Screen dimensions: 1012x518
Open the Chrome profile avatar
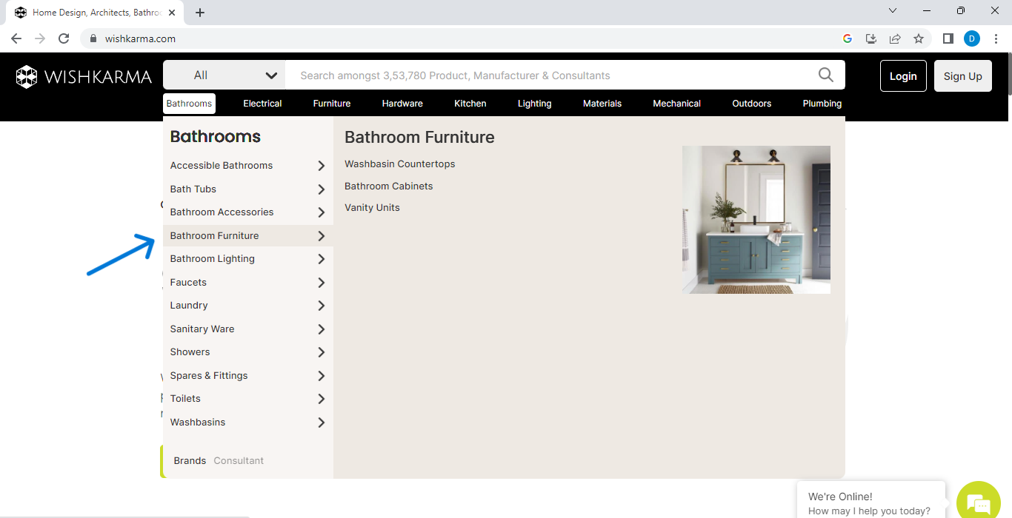971,38
